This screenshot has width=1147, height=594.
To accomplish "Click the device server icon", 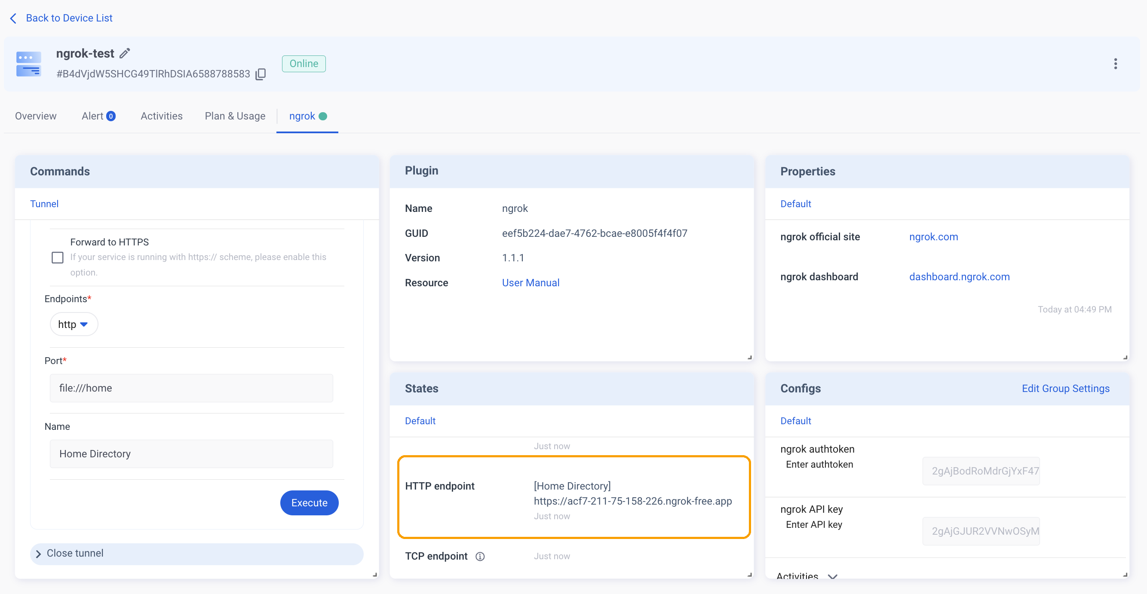I will tap(29, 64).
